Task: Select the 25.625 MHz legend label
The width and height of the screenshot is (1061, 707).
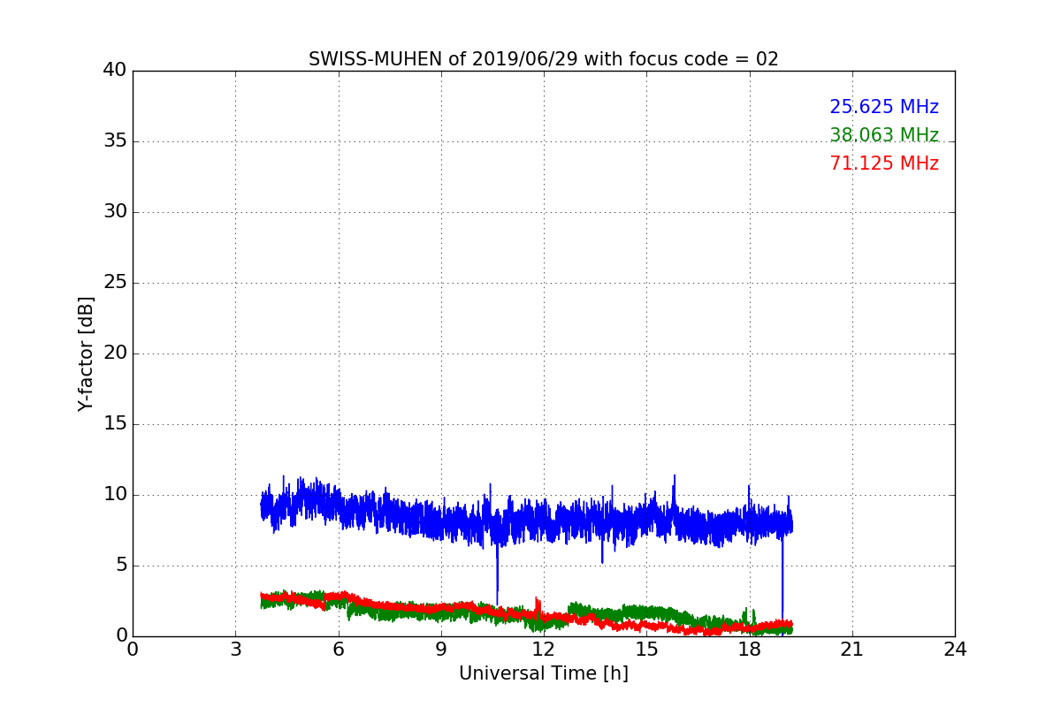Action: [884, 107]
